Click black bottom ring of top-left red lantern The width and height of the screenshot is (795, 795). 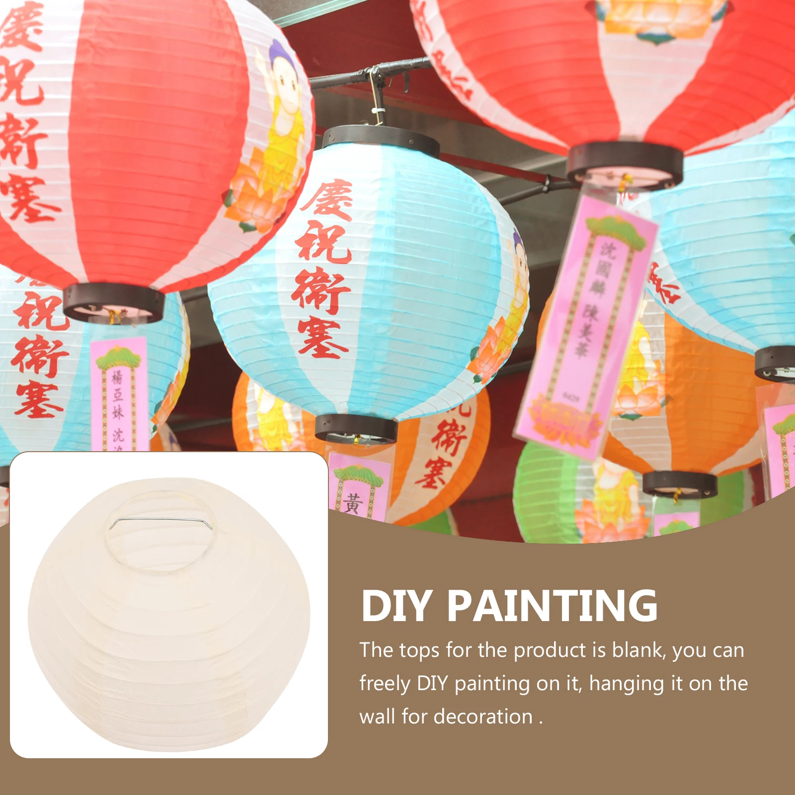113,302
